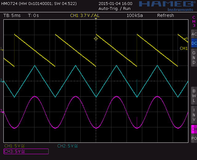Image resolution: width=197 pixels, height=160 pixels.
Task: Select CH2 5 V scale label
Action: click(67, 146)
